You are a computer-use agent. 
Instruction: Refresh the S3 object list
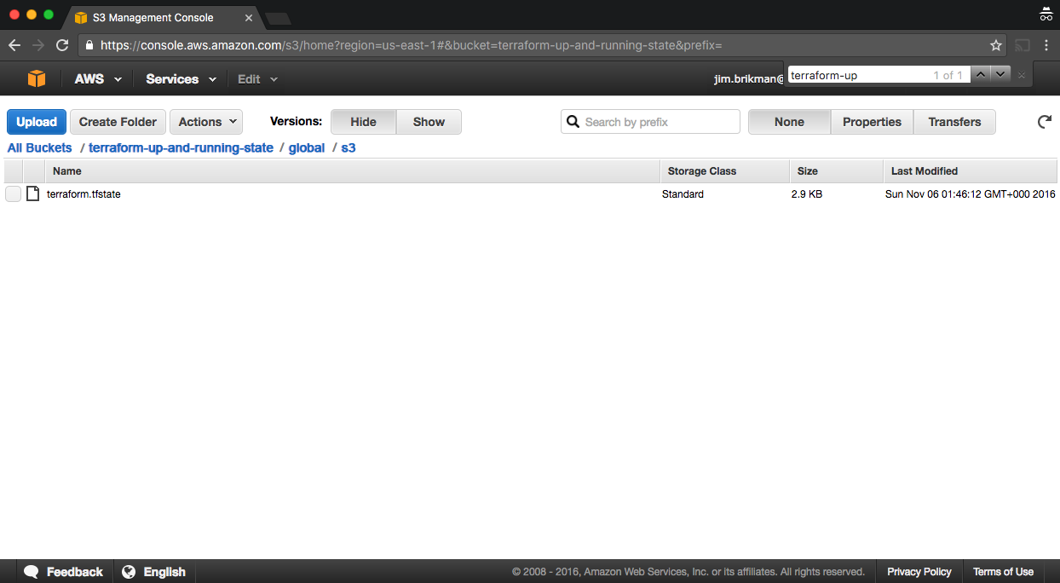[x=1044, y=122]
